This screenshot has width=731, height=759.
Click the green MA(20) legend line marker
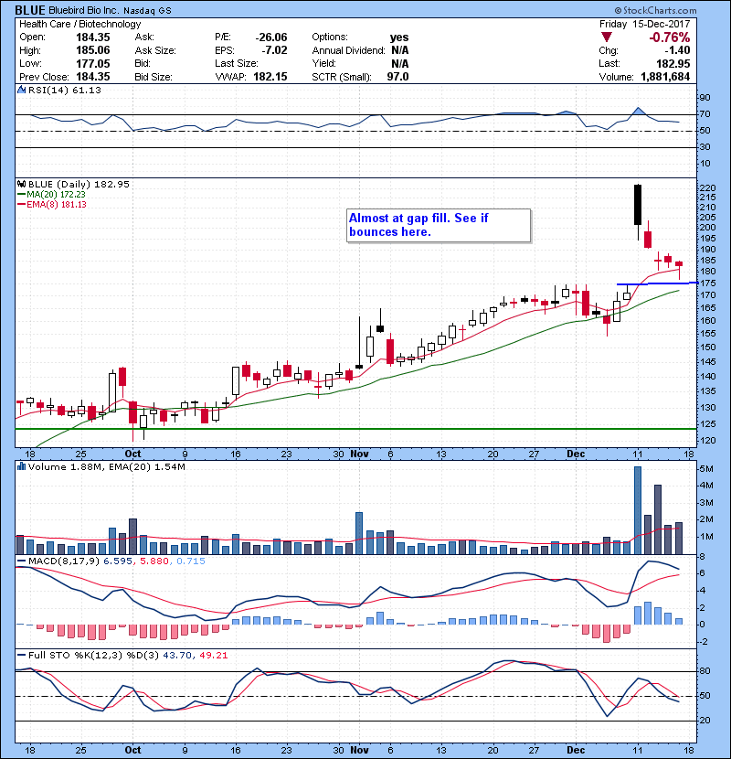pos(21,195)
